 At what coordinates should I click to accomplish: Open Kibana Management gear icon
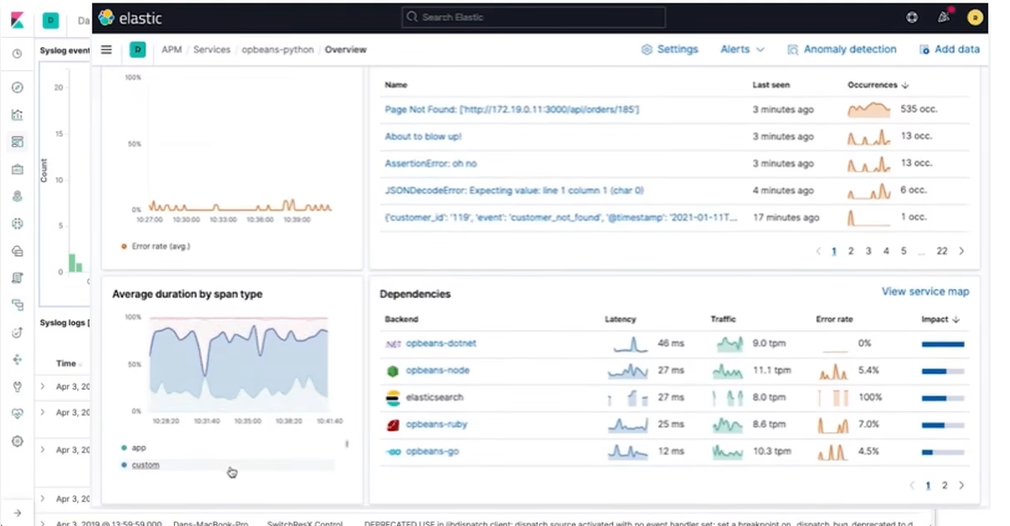pos(18,441)
